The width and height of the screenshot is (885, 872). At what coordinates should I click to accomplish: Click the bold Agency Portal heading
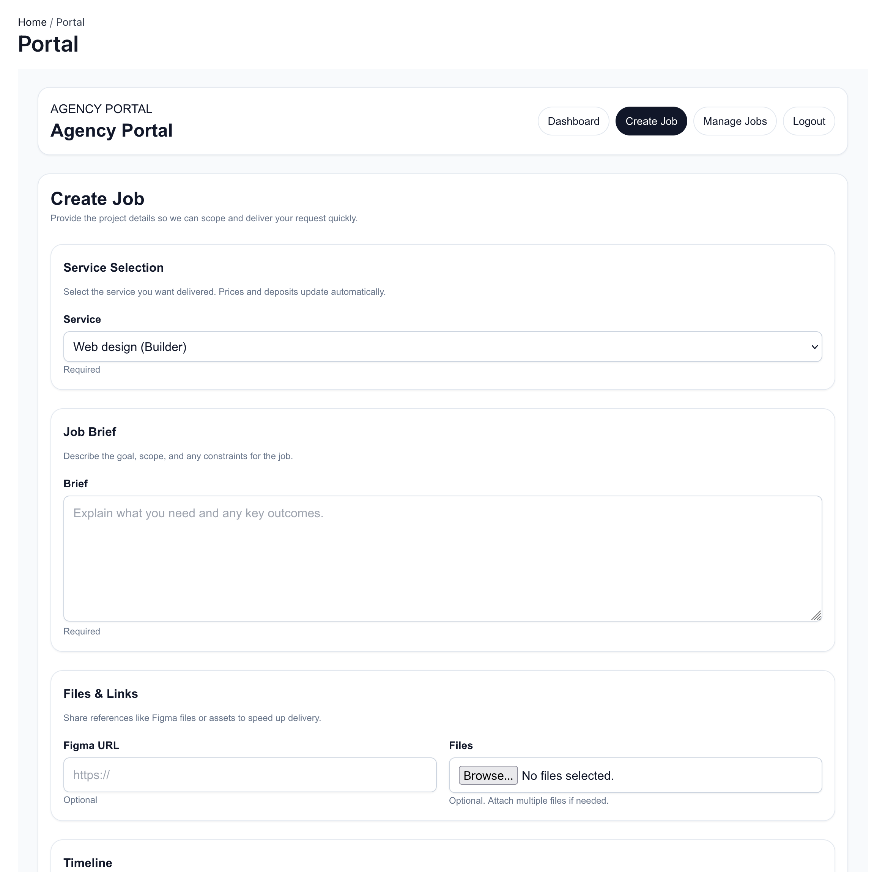(x=111, y=131)
